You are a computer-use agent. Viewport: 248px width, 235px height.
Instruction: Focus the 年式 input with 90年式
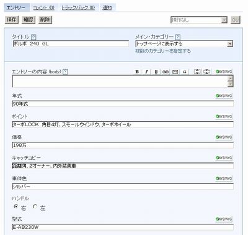pos(123,104)
